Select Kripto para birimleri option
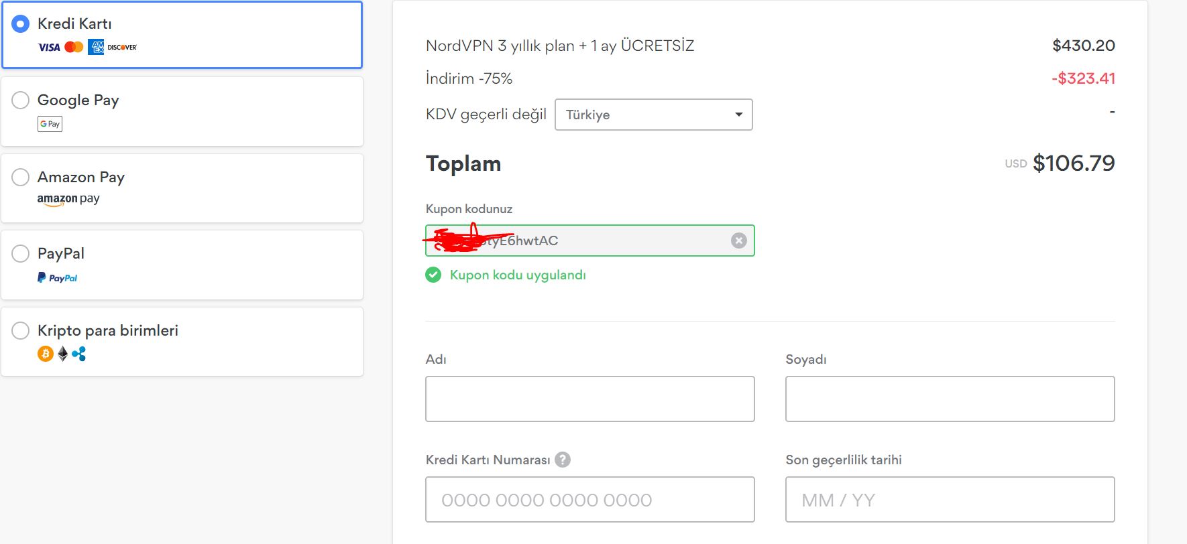The height and width of the screenshot is (544, 1187). (x=21, y=331)
